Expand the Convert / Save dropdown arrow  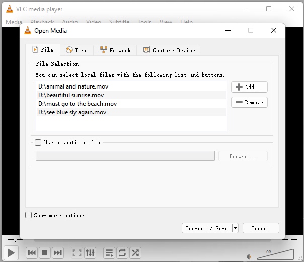pos(235,228)
